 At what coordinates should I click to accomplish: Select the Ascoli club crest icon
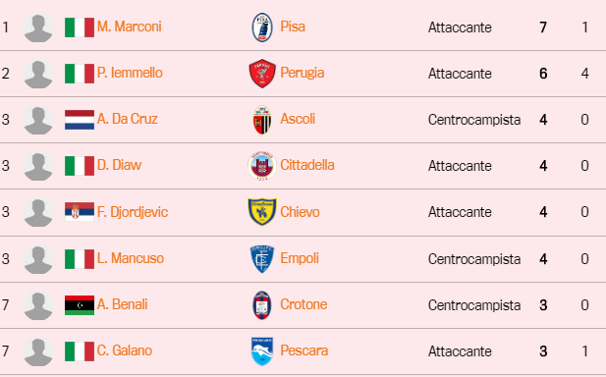pos(262,120)
